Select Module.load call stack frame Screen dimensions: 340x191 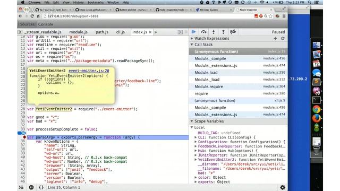239,73
